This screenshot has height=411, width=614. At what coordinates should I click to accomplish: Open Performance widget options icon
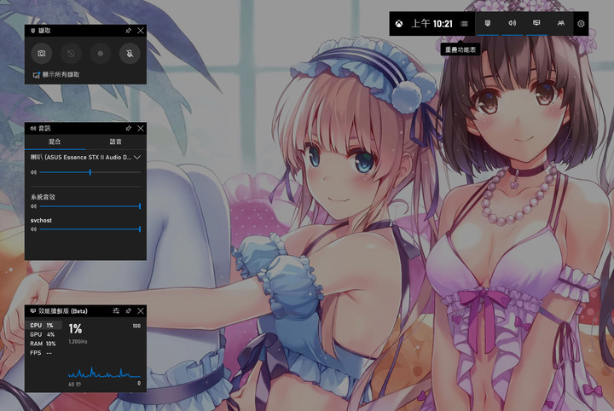116,310
